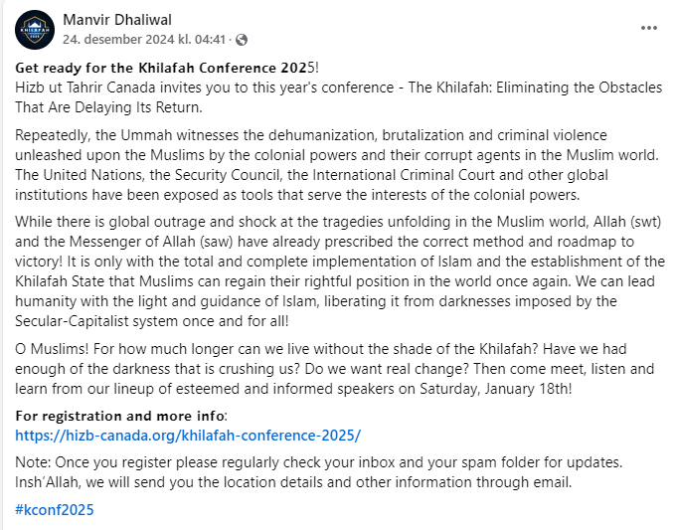675x530 pixels.
Task: Open the three-dot post options menu
Action: coord(648,28)
